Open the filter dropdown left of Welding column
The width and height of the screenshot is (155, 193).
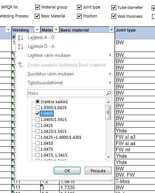pos(8,30)
